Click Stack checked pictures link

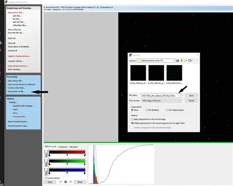(x=18, y=66)
